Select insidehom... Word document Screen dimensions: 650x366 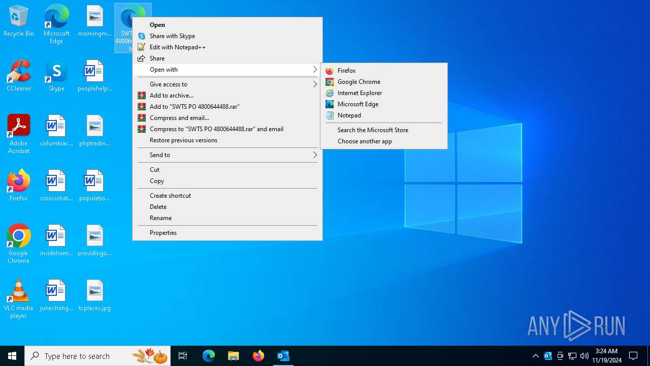[56, 240]
